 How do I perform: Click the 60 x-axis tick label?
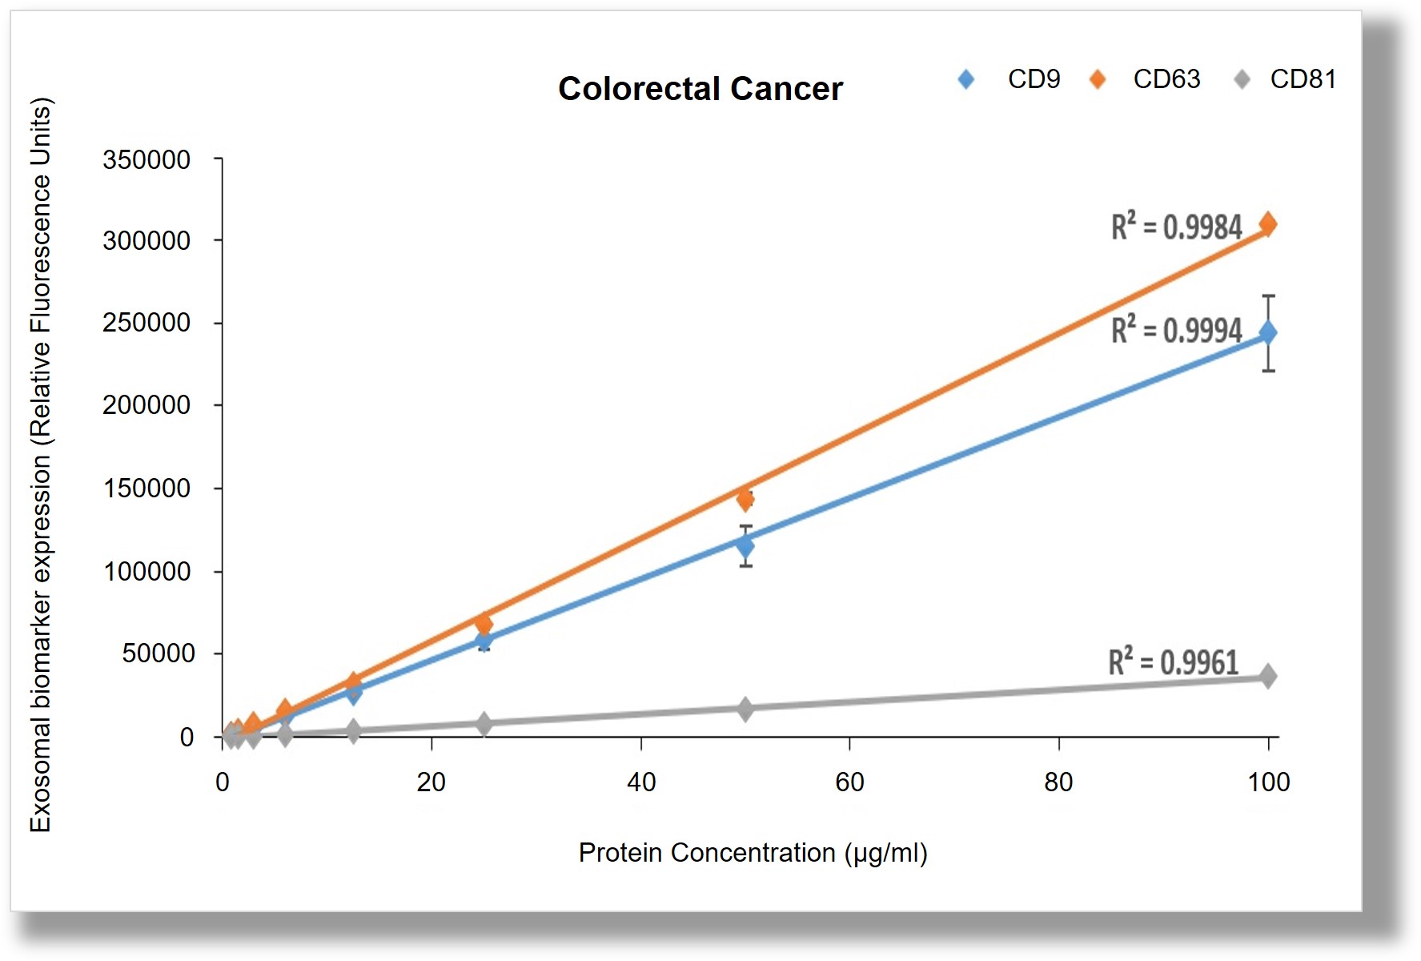(849, 782)
